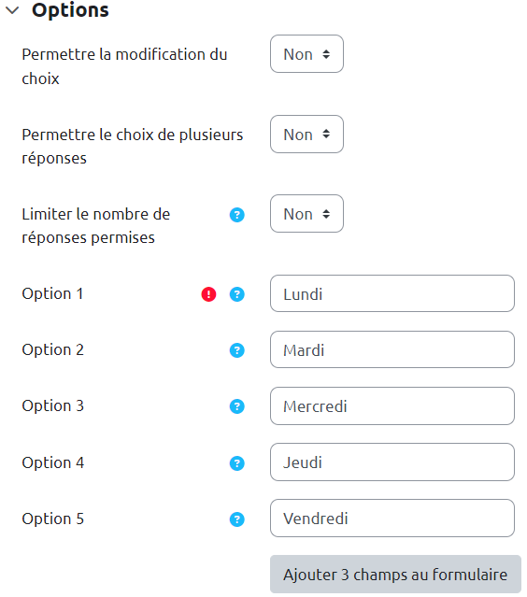Open help icon next to Option 5
This screenshot has width=527, height=597.
click(x=236, y=519)
